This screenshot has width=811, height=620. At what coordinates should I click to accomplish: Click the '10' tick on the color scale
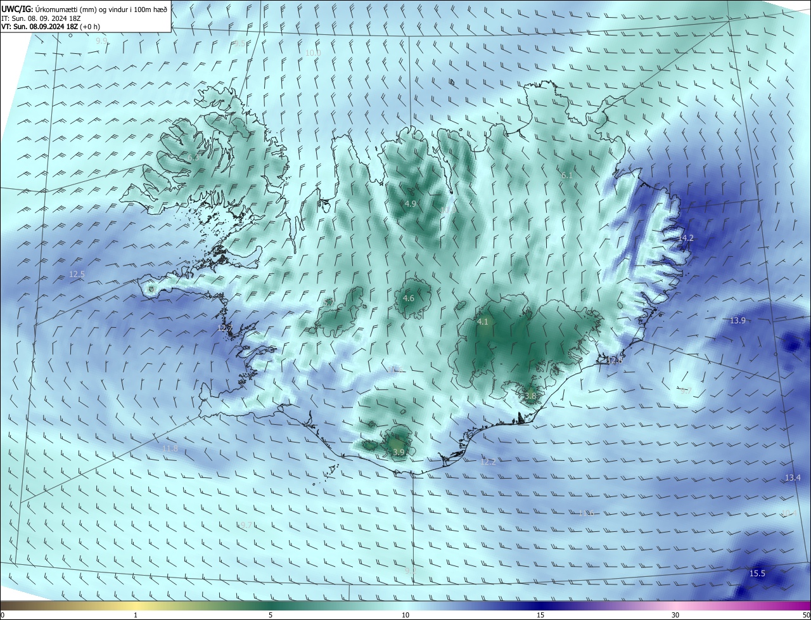click(x=405, y=615)
